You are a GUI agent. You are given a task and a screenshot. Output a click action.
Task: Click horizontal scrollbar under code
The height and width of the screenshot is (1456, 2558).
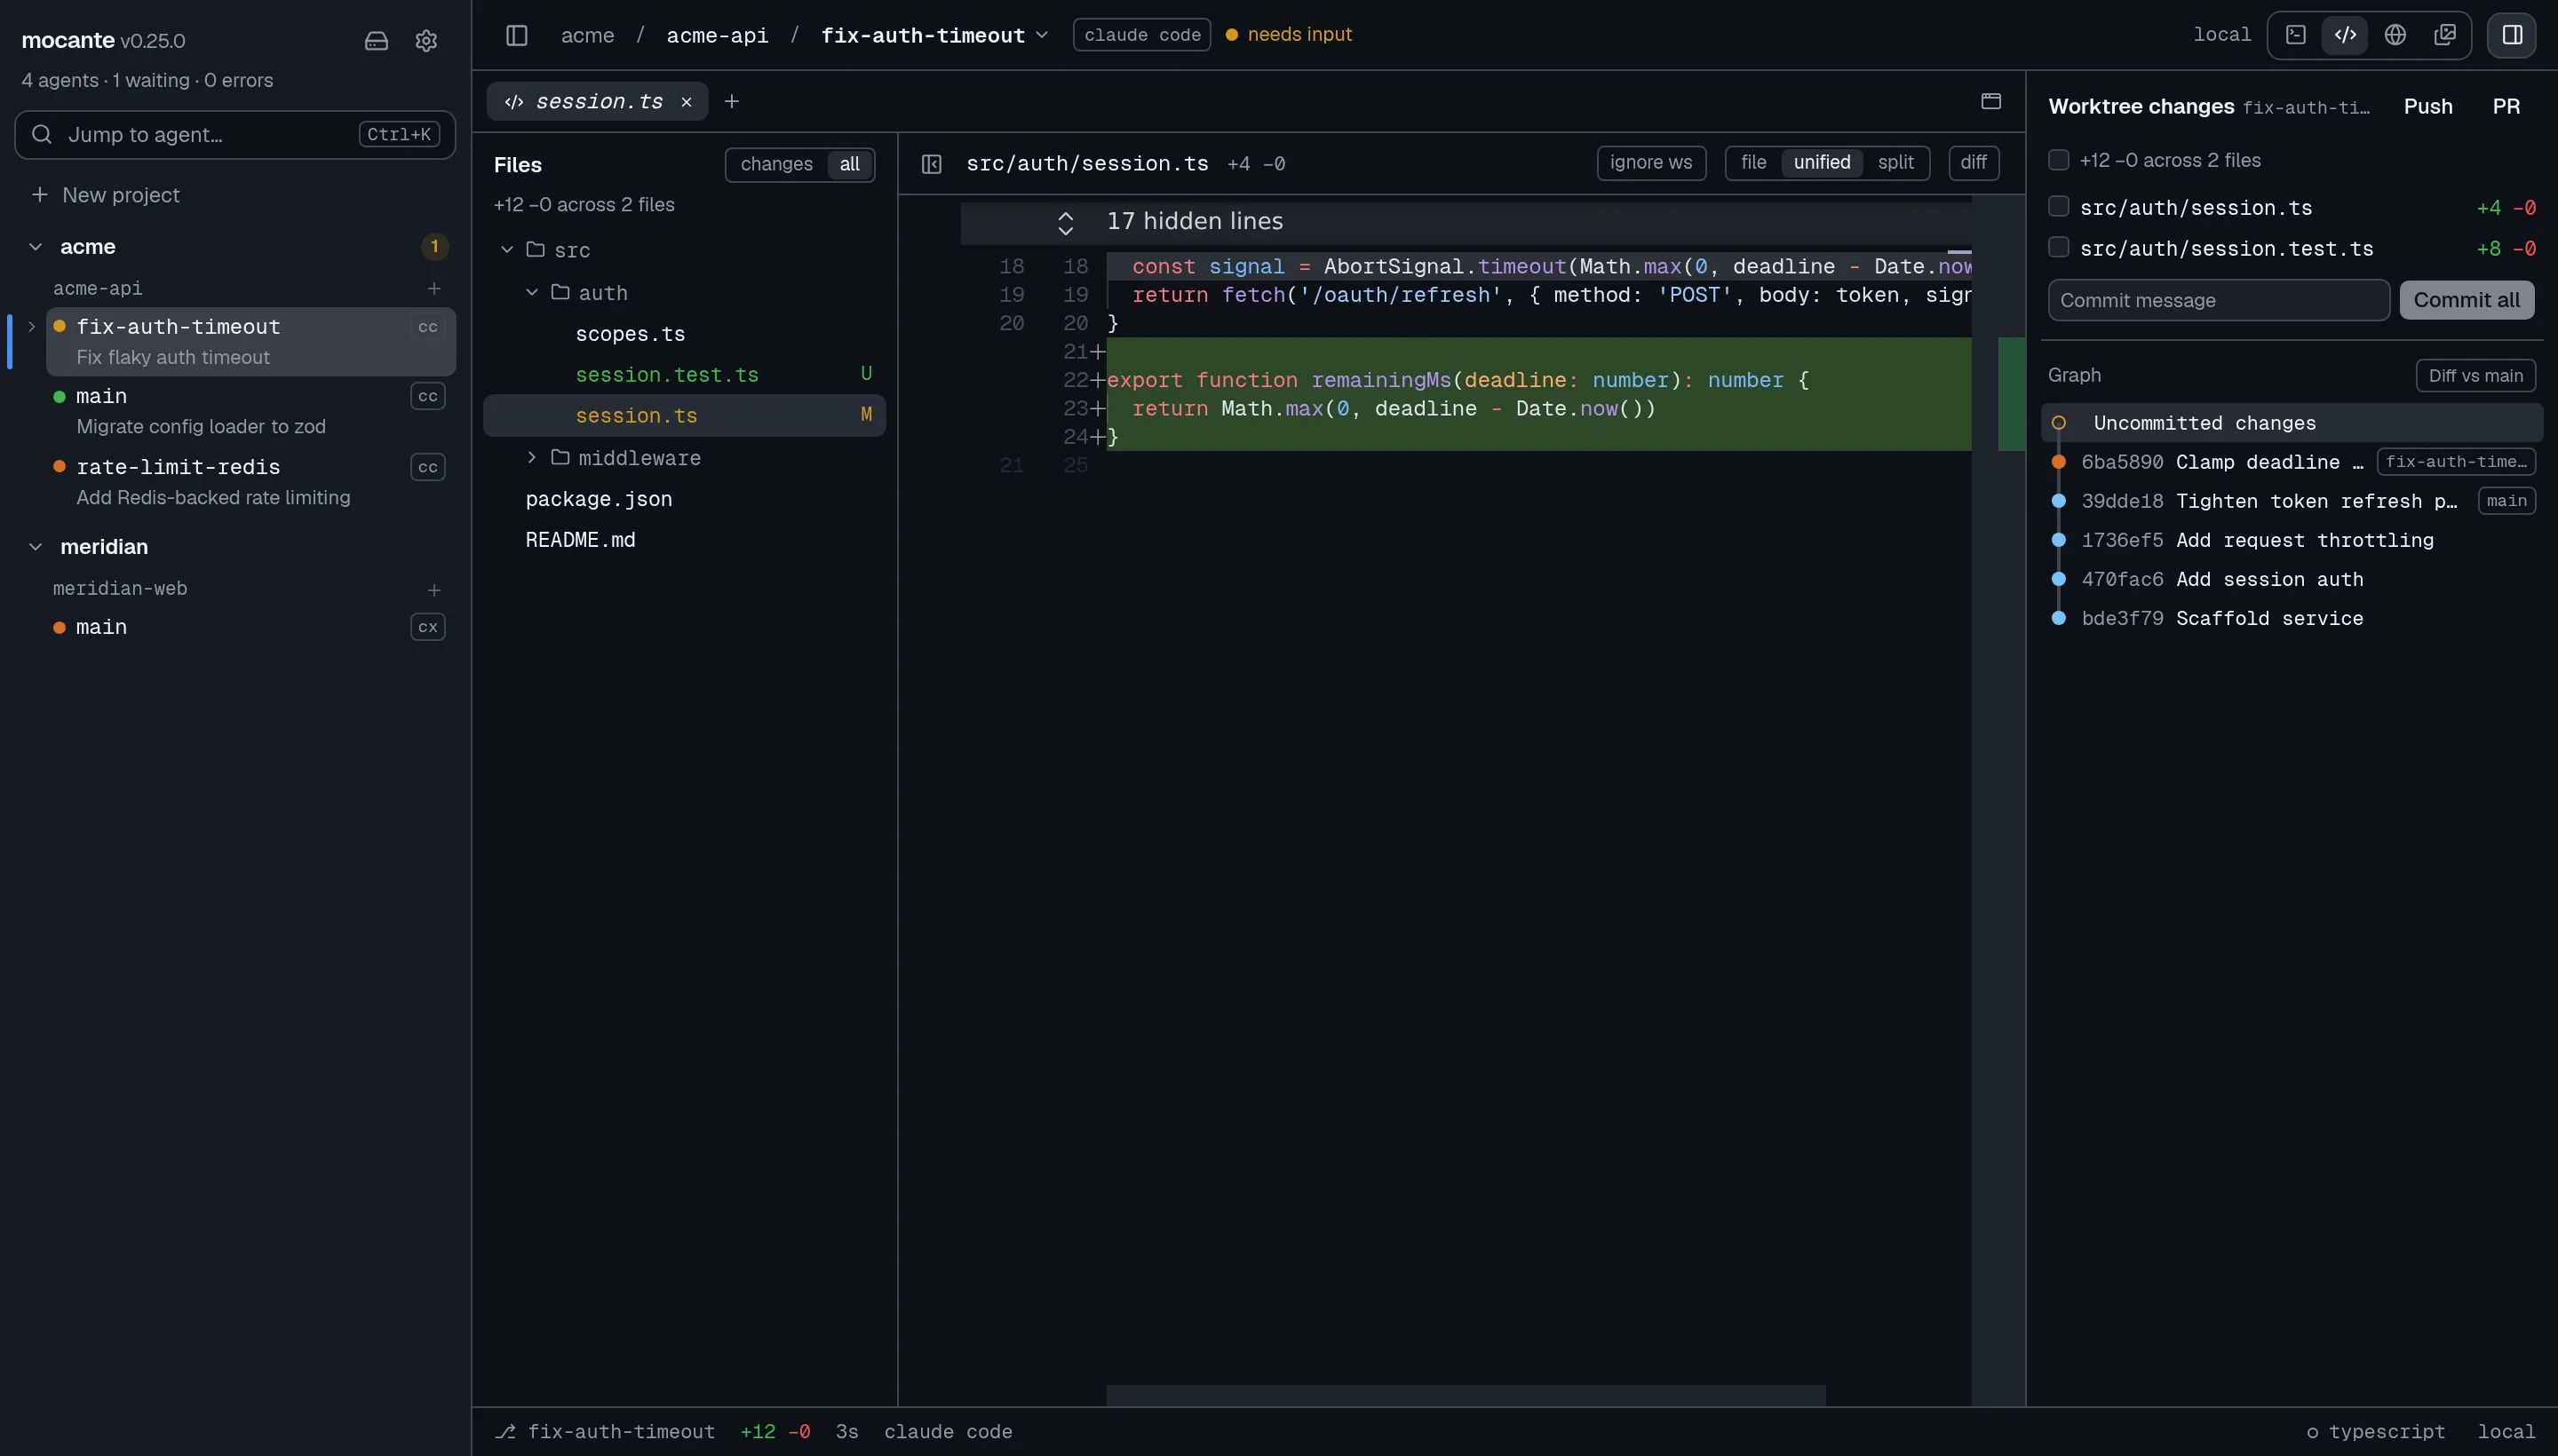(1466, 1394)
